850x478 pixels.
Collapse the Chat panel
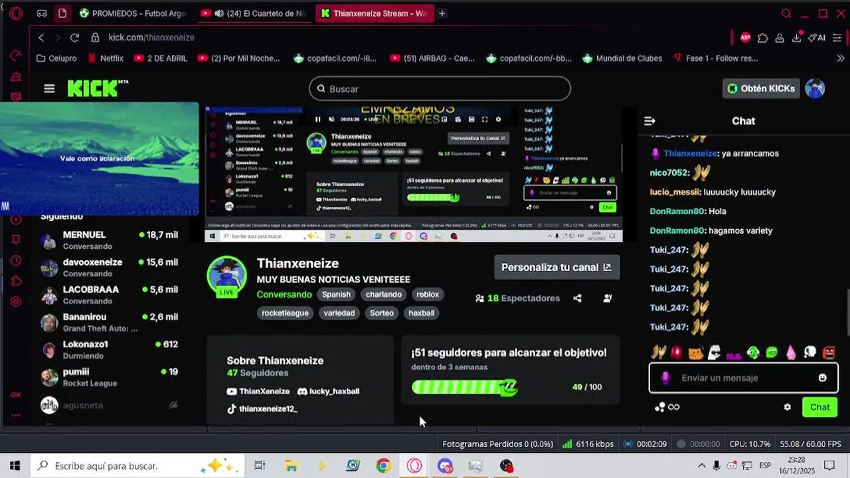[x=649, y=121]
